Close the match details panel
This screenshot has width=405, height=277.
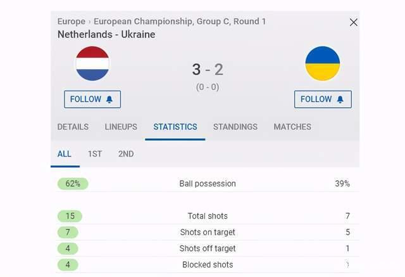[354, 22]
